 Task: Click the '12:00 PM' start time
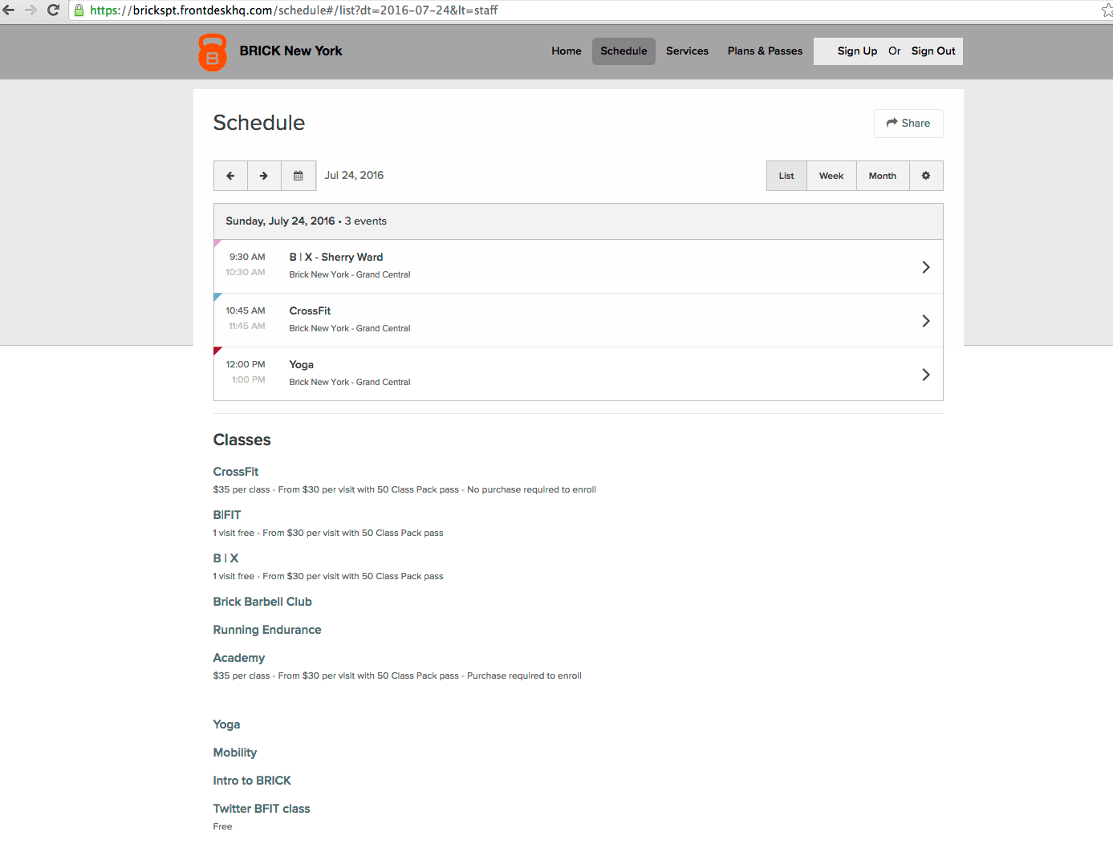(x=246, y=365)
